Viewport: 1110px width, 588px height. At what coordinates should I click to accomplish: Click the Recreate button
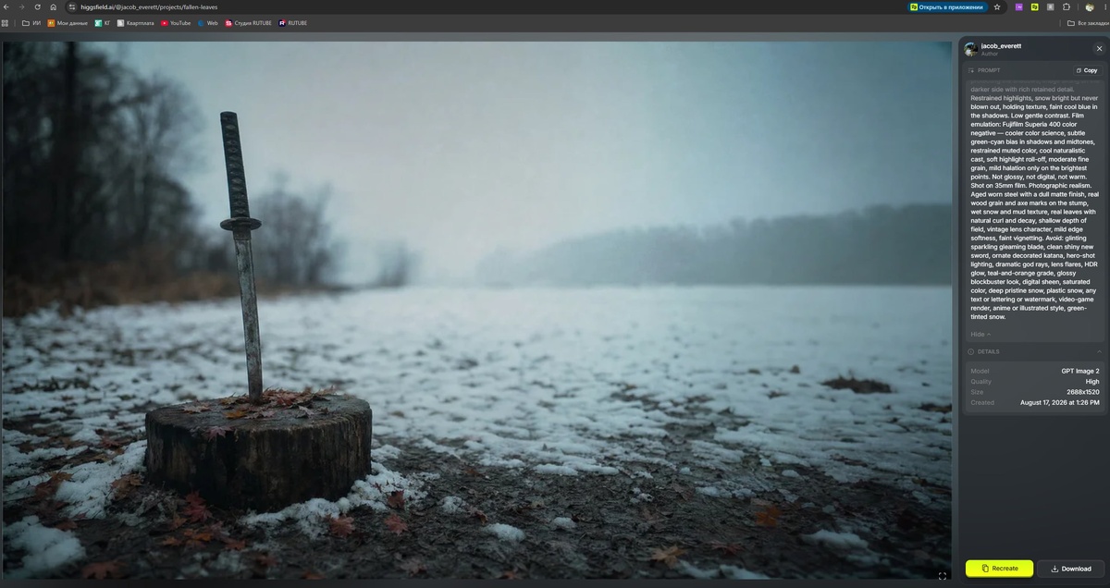point(999,569)
